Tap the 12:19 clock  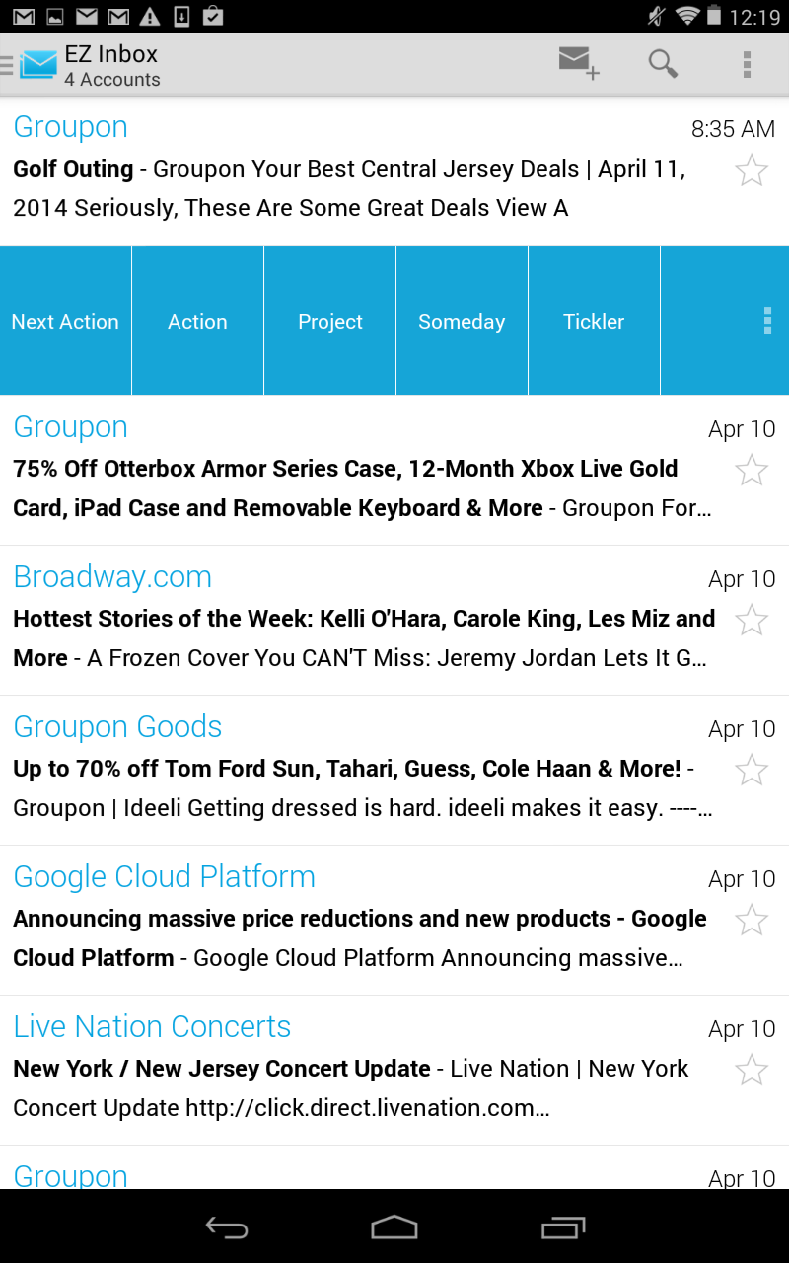coord(754,17)
